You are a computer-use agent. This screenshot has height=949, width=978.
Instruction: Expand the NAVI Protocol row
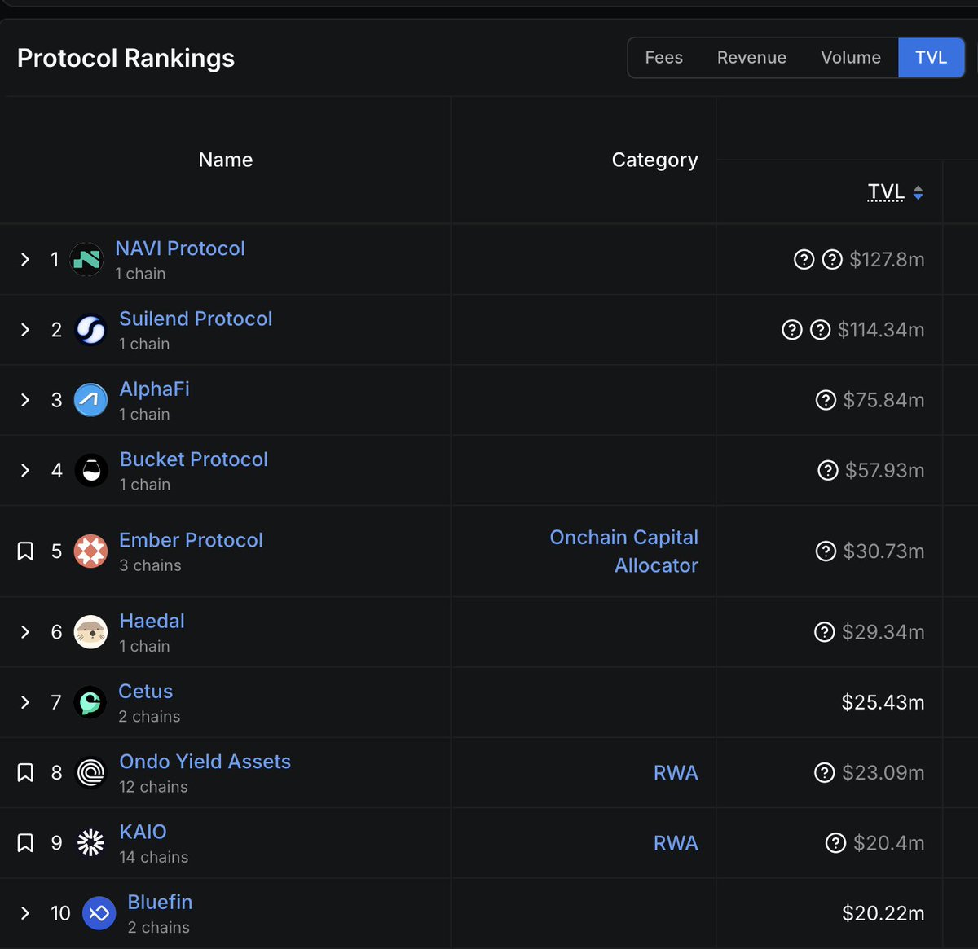click(25, 260)
